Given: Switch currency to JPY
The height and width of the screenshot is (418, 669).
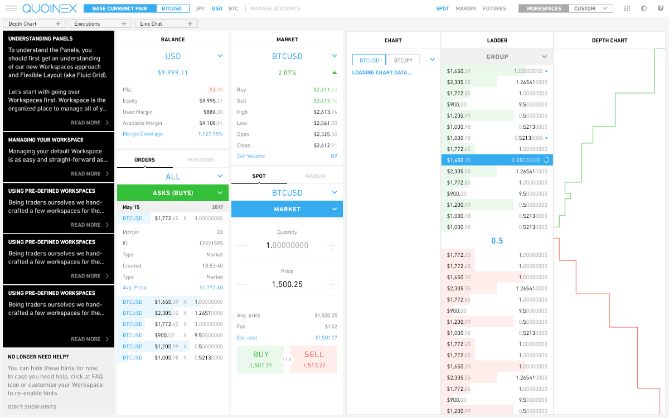Looking at the screenshot, I should [x=200, y=8].
